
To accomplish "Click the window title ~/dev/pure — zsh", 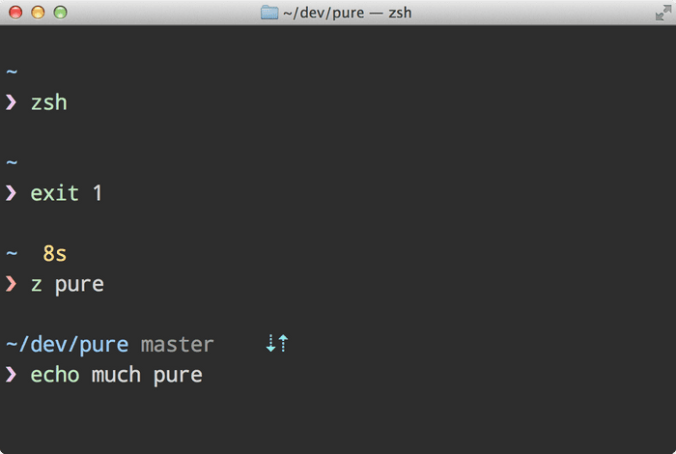I will [x=347, y=13].
